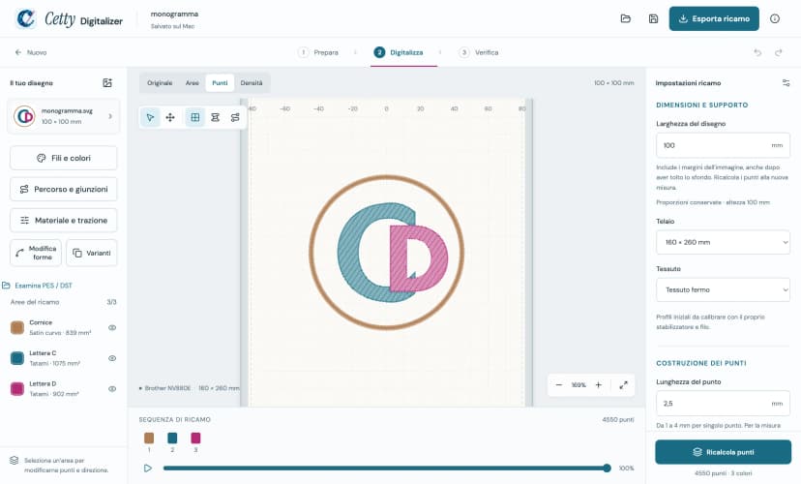Expand canvas to fullscreen

623,385
